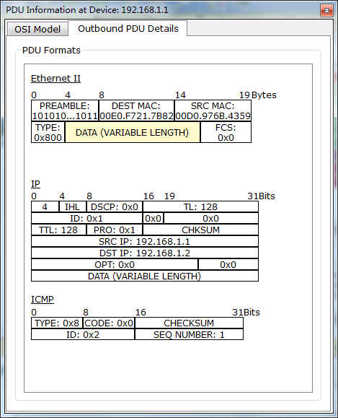Click the IHL field
The width and height of the screenshot is (338, 418).
click(72, 207)
